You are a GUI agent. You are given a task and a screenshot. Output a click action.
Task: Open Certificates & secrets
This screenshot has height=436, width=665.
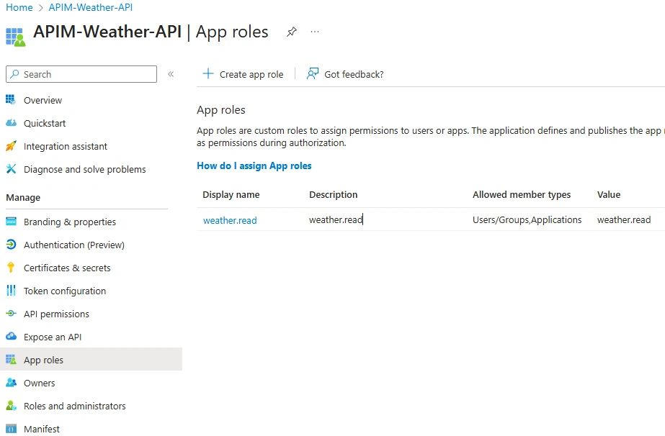(67, 268)
